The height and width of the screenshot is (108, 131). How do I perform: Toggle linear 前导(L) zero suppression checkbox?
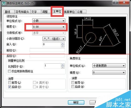9,83
